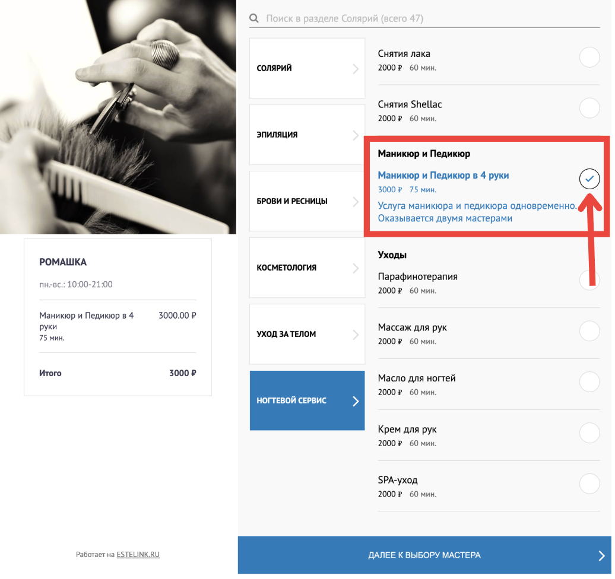Select the Снятия лака service circle
This screenshot has height=579, width=615.
click(589, 57)
